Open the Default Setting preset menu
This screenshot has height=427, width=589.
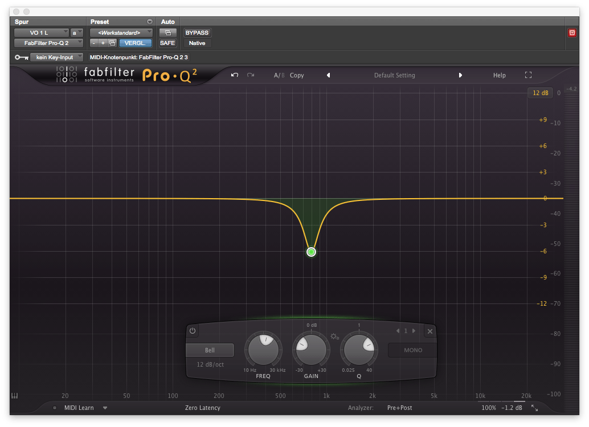[394, 75]
